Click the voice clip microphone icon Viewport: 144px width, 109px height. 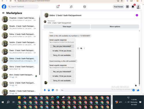[45, 90]
